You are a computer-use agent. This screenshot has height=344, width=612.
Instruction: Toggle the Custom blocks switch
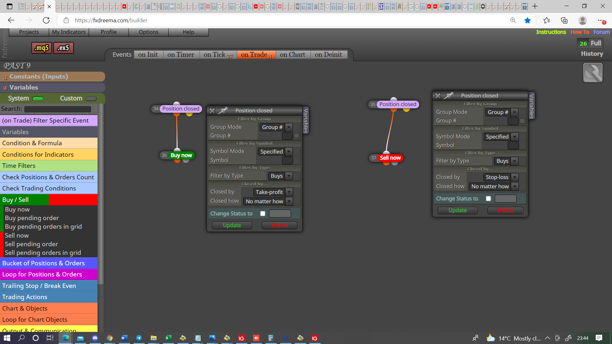[x=91, y=98]
